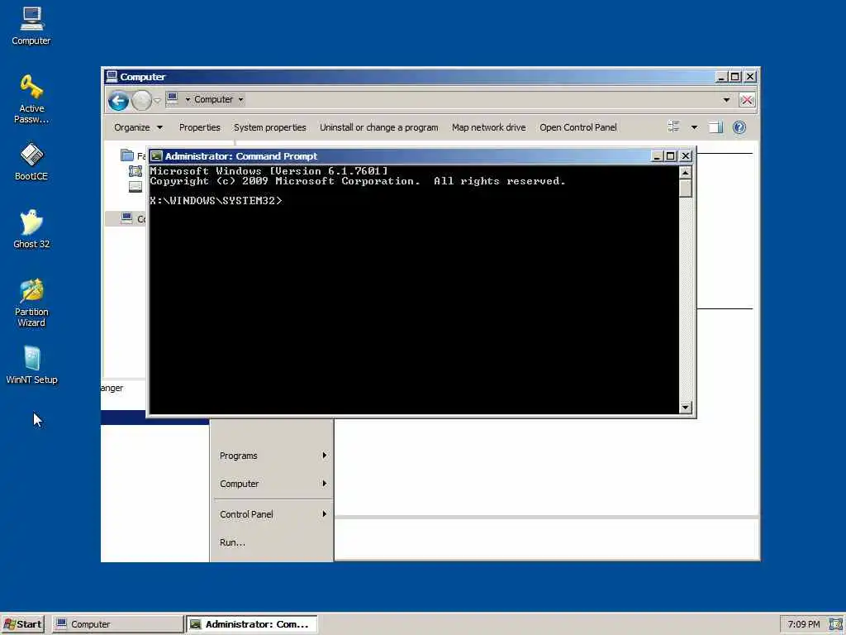
Task: Open the view options dropdown arrow
Action: coord(694,127)
